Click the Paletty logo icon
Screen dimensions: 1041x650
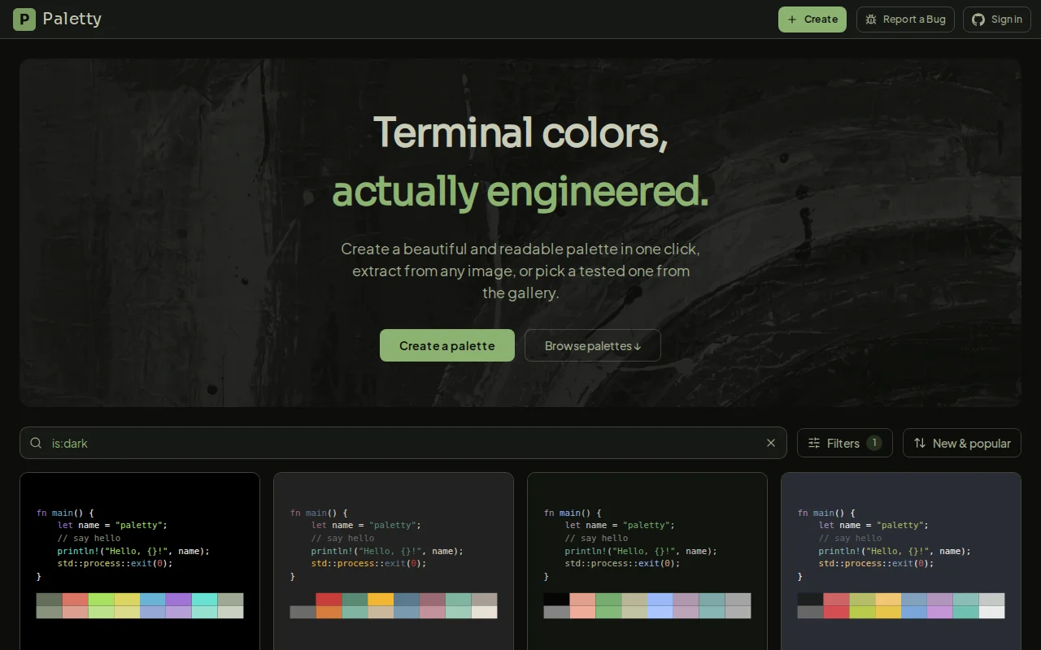[x=24, y=19]
